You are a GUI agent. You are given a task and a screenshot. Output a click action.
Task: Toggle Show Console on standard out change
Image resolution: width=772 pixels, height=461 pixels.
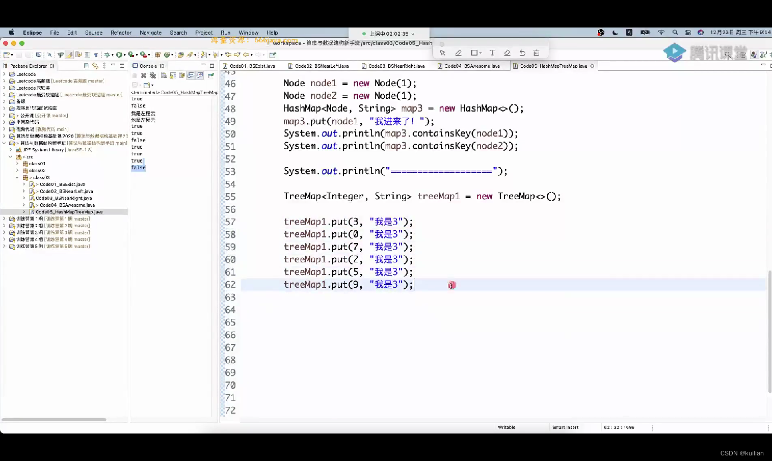191,75
